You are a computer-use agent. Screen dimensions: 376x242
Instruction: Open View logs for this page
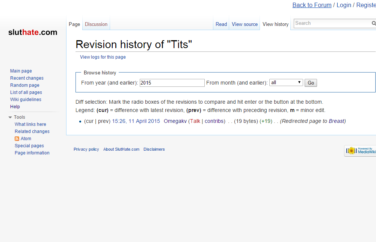[103, 57]
